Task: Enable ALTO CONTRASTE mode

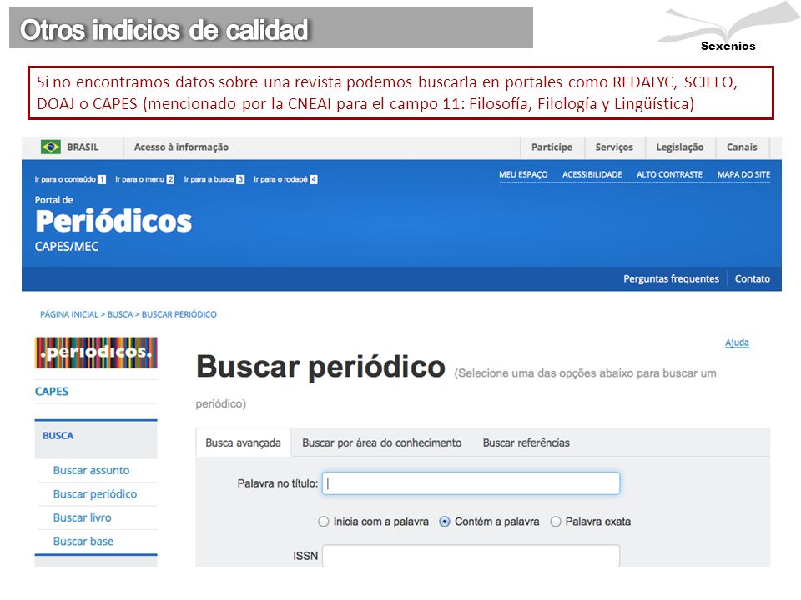Action: (x=669, y=174)
